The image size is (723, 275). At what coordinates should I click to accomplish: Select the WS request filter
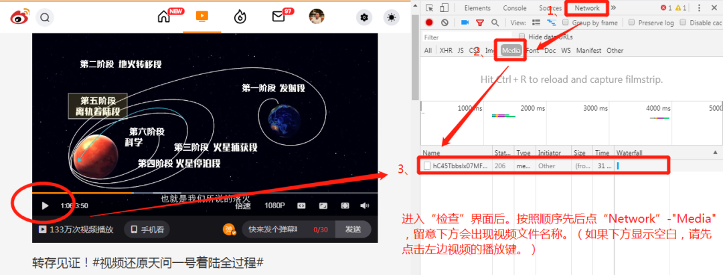(x=566, y=51)
